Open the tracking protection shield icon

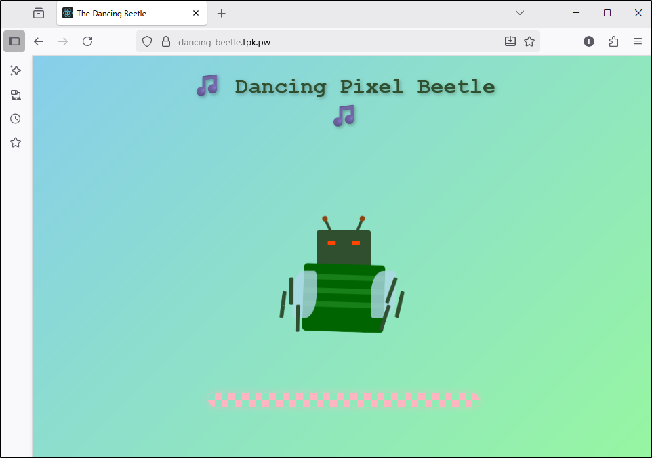click(147, 41)
